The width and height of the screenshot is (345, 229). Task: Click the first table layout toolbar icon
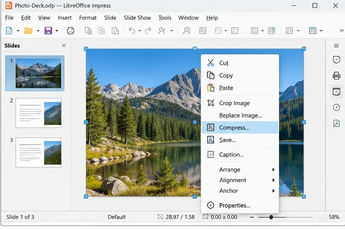[x=254, y=31]
